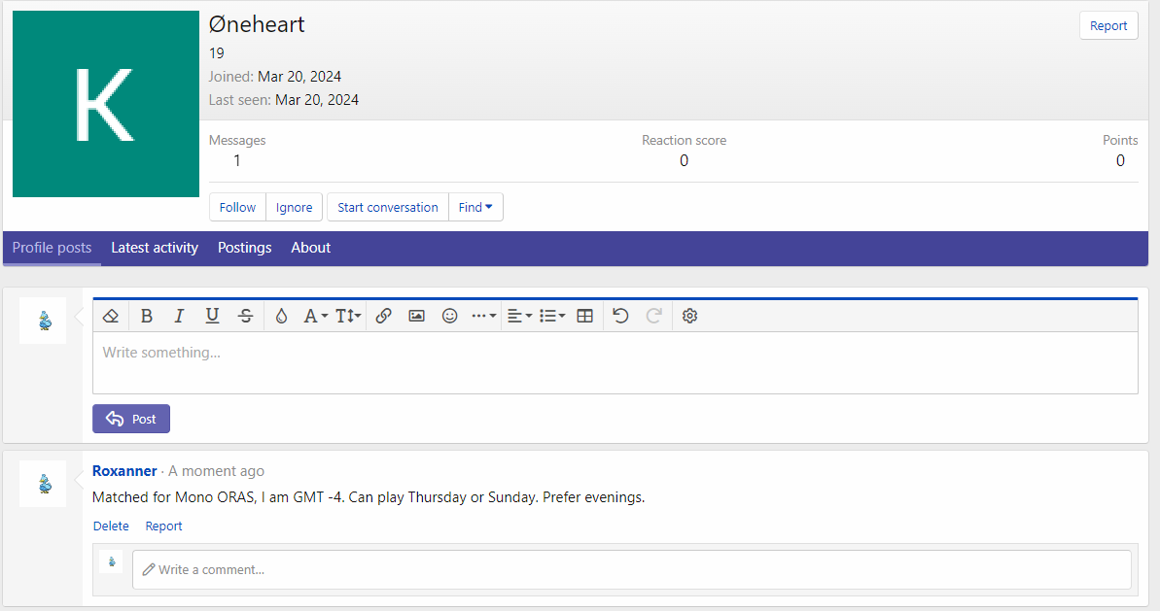Expand the font size dropdown
Screen dimensions: 1160x611
point(348,316)
